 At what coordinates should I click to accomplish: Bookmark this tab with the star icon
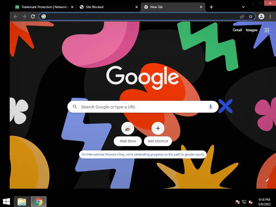[251, 16]
